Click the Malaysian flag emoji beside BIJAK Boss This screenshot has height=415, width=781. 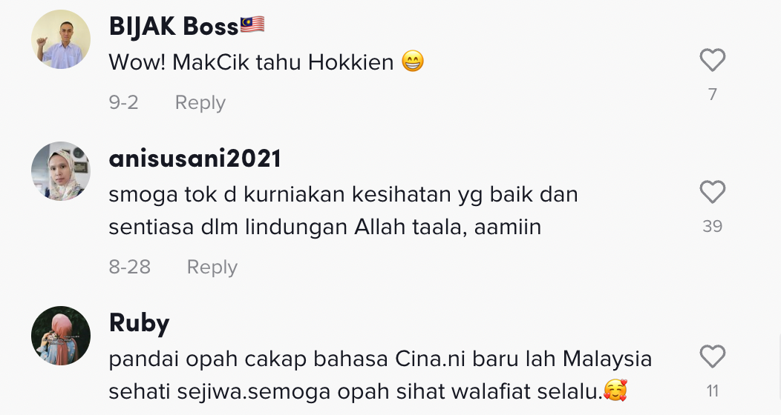coord(252,25)
